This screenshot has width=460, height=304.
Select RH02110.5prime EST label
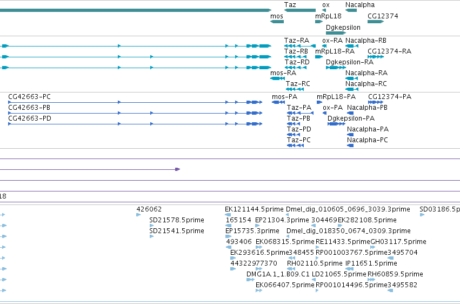tap(315, 263)
